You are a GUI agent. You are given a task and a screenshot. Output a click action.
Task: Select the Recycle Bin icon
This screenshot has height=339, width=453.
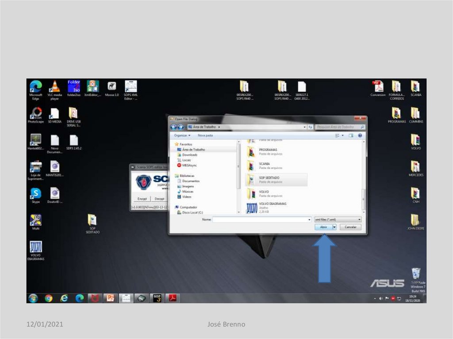click(x=416, y=273)
